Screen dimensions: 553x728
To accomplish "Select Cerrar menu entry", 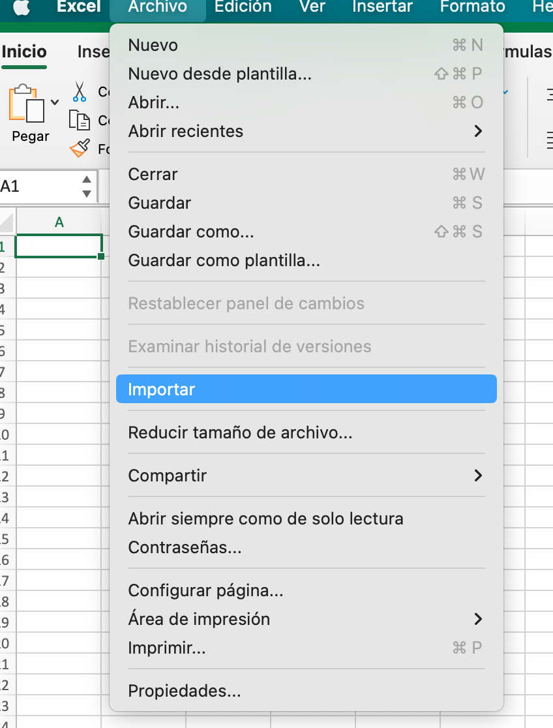I will (x=306, y=175).
